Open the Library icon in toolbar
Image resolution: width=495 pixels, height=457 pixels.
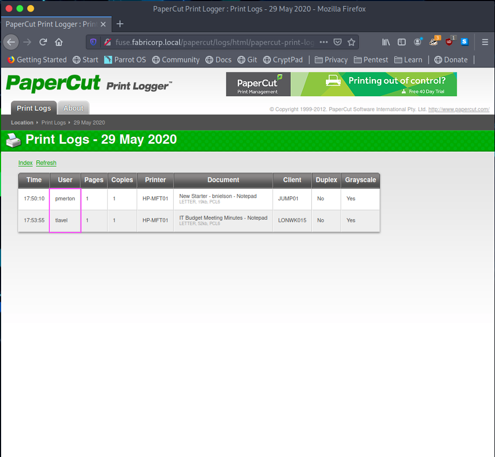(386, 42)
